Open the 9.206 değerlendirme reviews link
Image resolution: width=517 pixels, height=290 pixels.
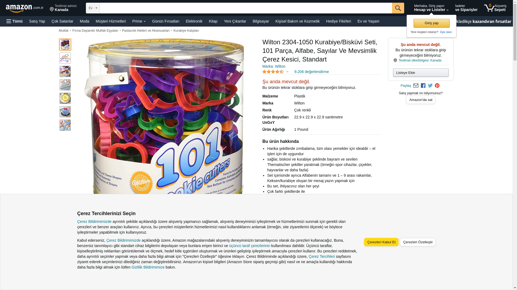tap(312, 72)
